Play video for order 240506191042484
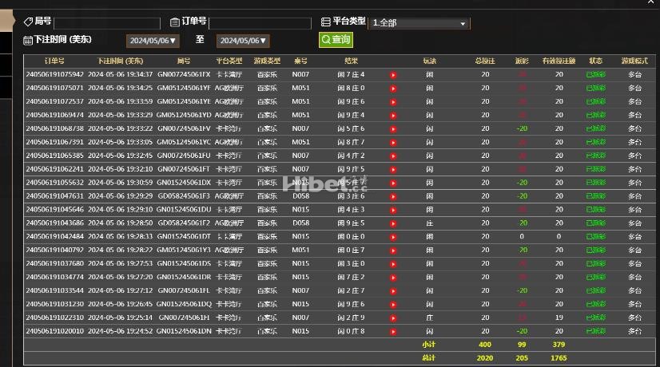Viewport: 660px width, 367px height. (393, 237)
